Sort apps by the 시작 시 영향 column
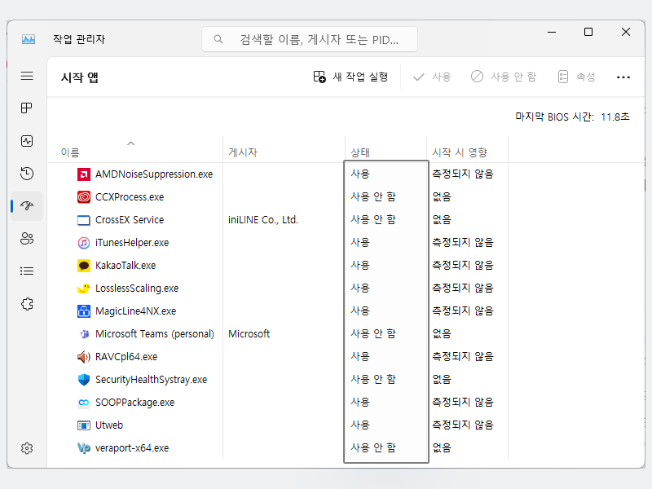Viewport: 652px width, 489px height. coord(460,151)
